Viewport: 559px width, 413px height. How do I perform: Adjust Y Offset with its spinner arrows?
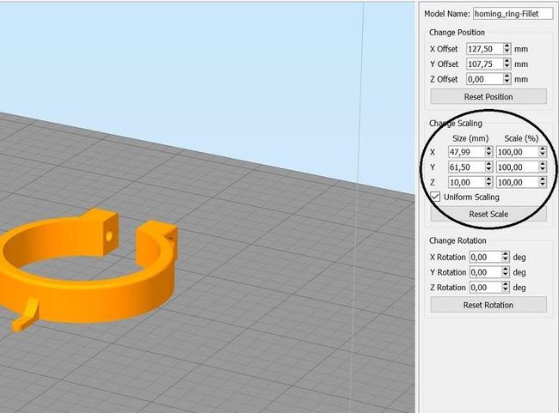(x=507, y=64)
